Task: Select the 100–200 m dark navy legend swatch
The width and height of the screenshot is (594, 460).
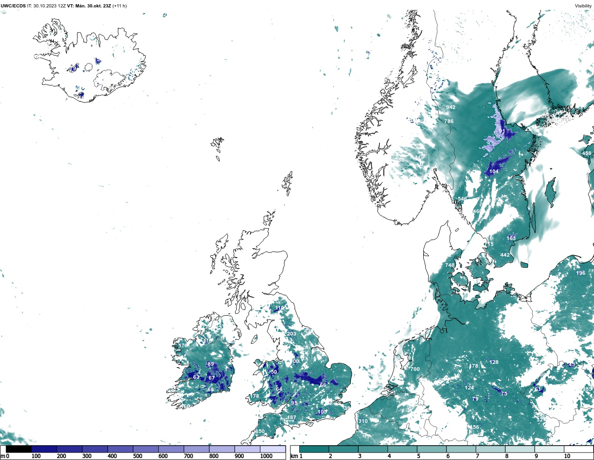Action: coord(45,449)
